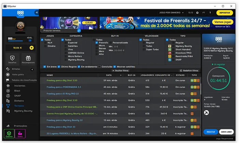Click Redefinir filtros
239x143 pixels.
189,71
